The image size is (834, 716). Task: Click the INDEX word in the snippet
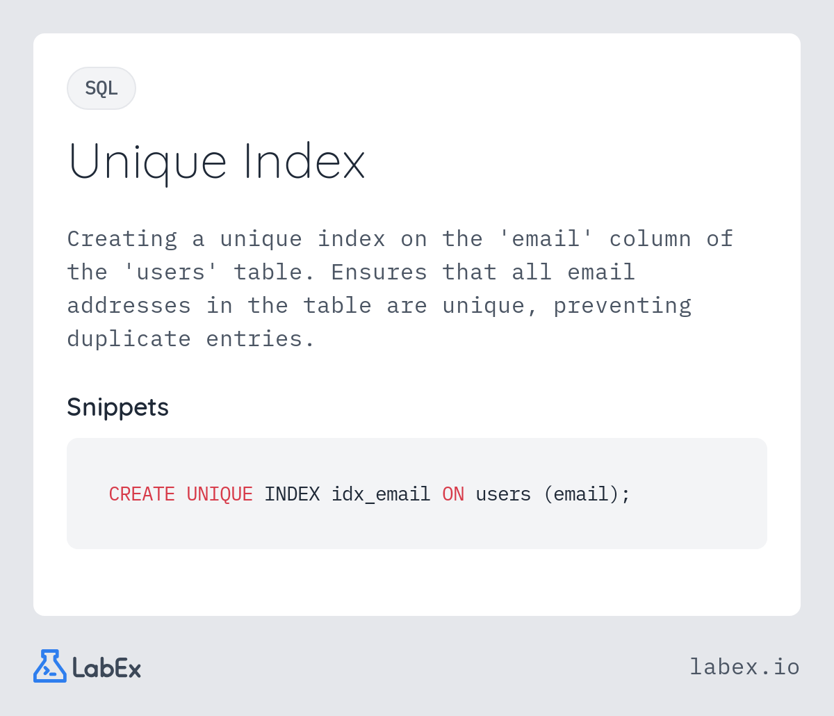pyautogui.click(x=292, y=494)
